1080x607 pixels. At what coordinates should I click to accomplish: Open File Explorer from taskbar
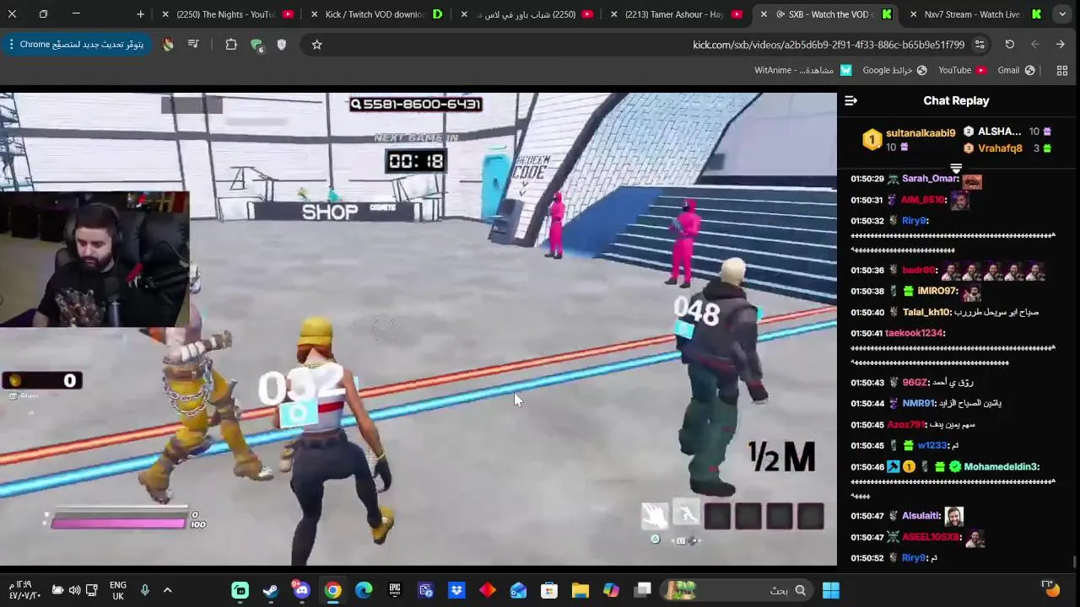(580, 590)
